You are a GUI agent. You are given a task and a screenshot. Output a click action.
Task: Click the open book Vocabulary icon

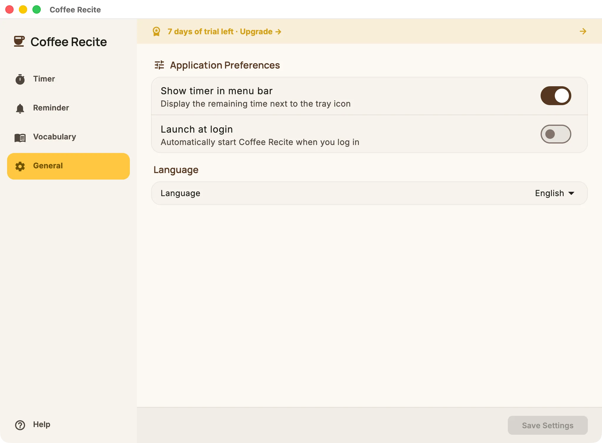click(20, 137)
